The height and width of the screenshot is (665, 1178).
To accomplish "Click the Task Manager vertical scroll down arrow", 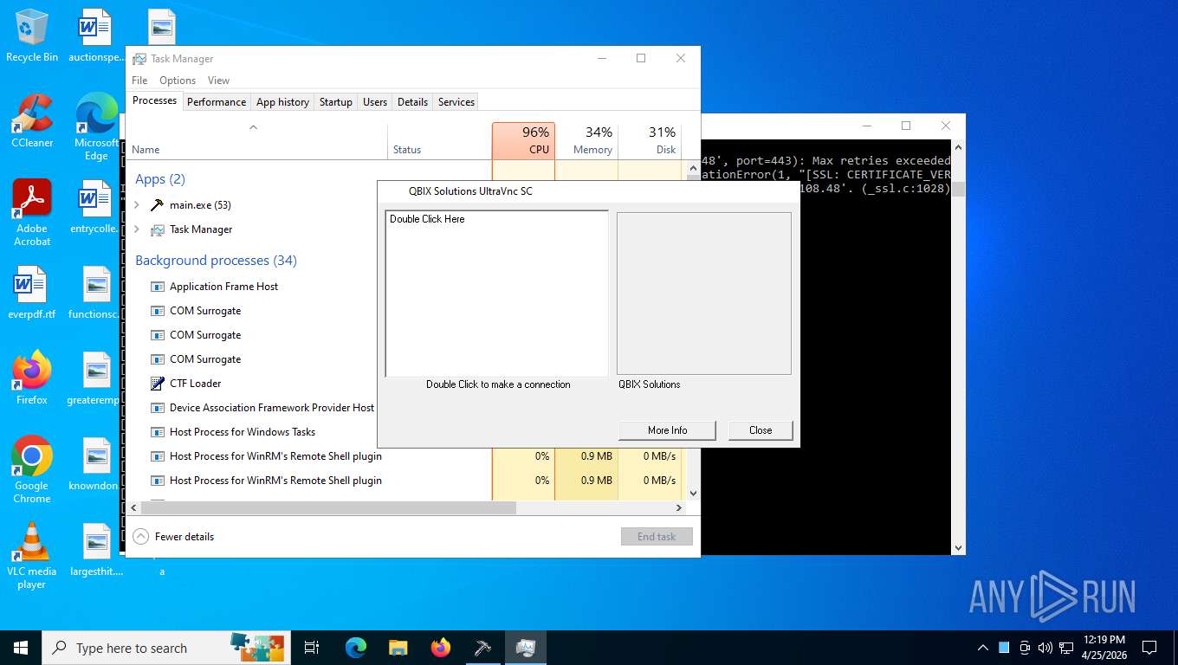I will click(x=692, y=494).
